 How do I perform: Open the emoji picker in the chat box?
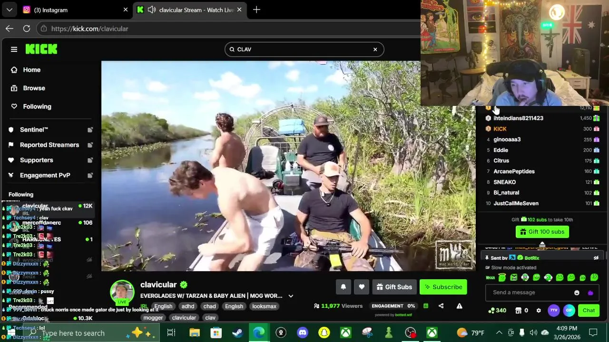tap(577, 293)
